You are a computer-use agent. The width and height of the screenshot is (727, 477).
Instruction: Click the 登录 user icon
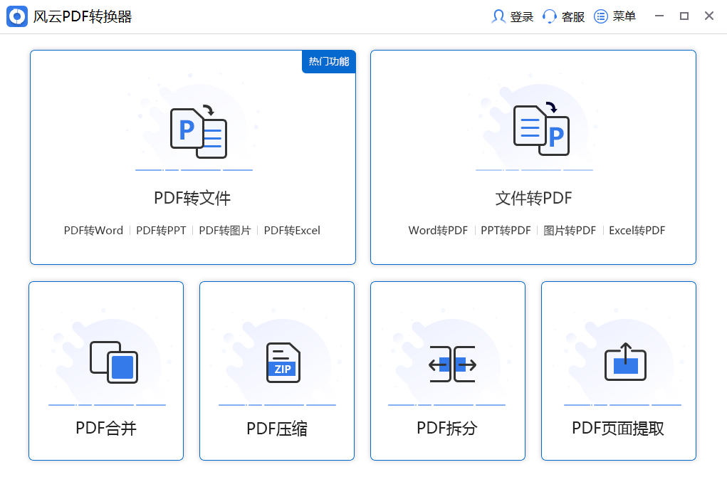(498, 16)
